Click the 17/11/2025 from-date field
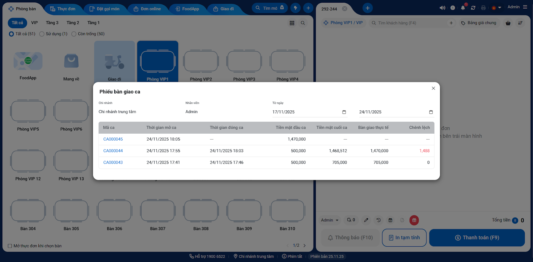Viewport: 533px width, 262px height. click(310, 112)
